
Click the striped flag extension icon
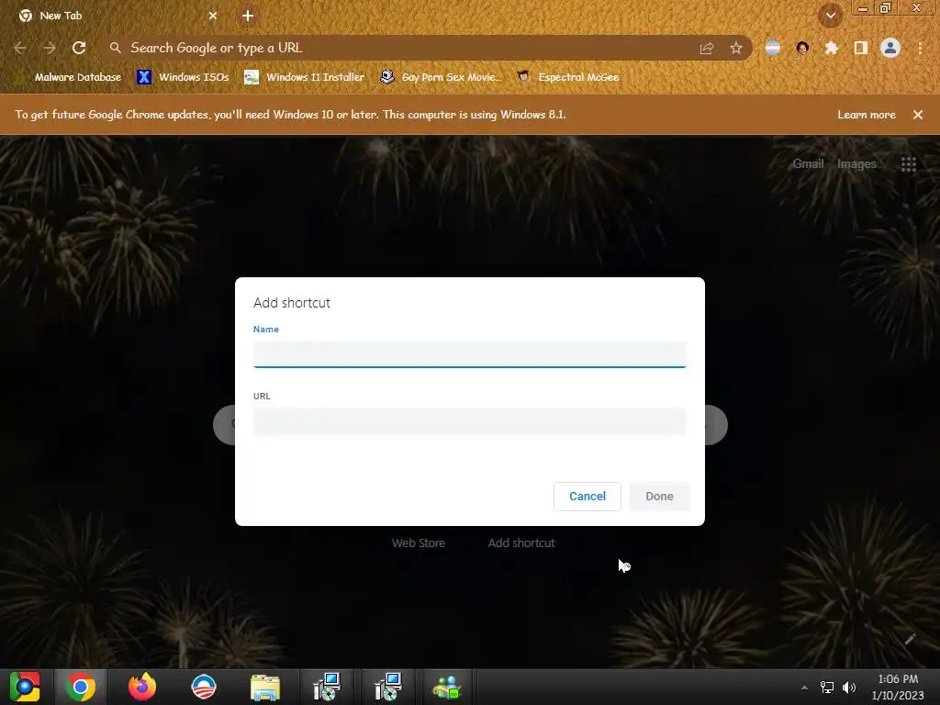pos(773,48)
